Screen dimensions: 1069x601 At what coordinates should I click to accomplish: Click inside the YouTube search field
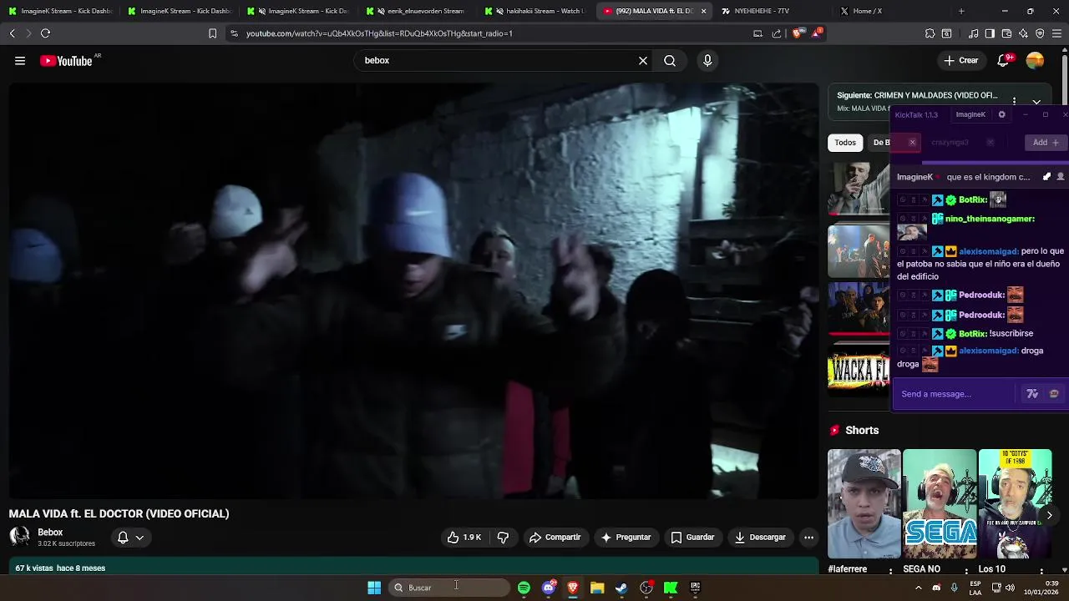[x=497, y=61]
